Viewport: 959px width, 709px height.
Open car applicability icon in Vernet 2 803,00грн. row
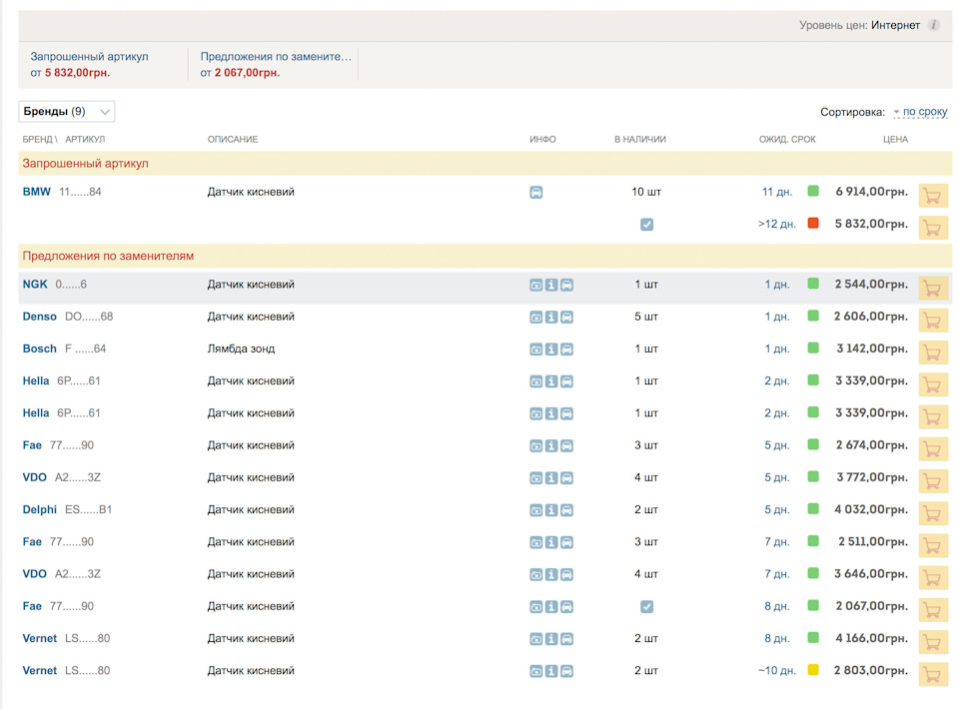coord(567,671)
